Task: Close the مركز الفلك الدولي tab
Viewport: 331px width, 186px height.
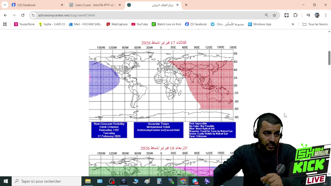Action: [177, 5]
